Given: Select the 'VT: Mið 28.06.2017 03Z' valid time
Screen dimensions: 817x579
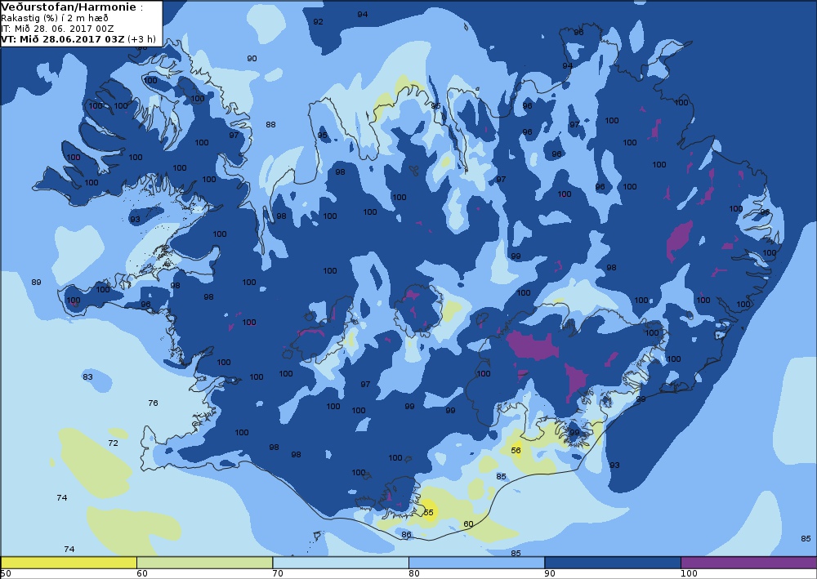Looking at the screenshot, I should (x=63, y=39).
